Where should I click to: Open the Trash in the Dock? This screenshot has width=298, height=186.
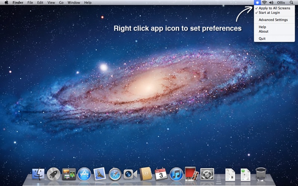(x=261, y=174)
